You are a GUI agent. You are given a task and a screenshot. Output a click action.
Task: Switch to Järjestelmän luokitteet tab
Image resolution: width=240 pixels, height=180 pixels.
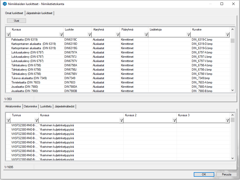(39, 13)
